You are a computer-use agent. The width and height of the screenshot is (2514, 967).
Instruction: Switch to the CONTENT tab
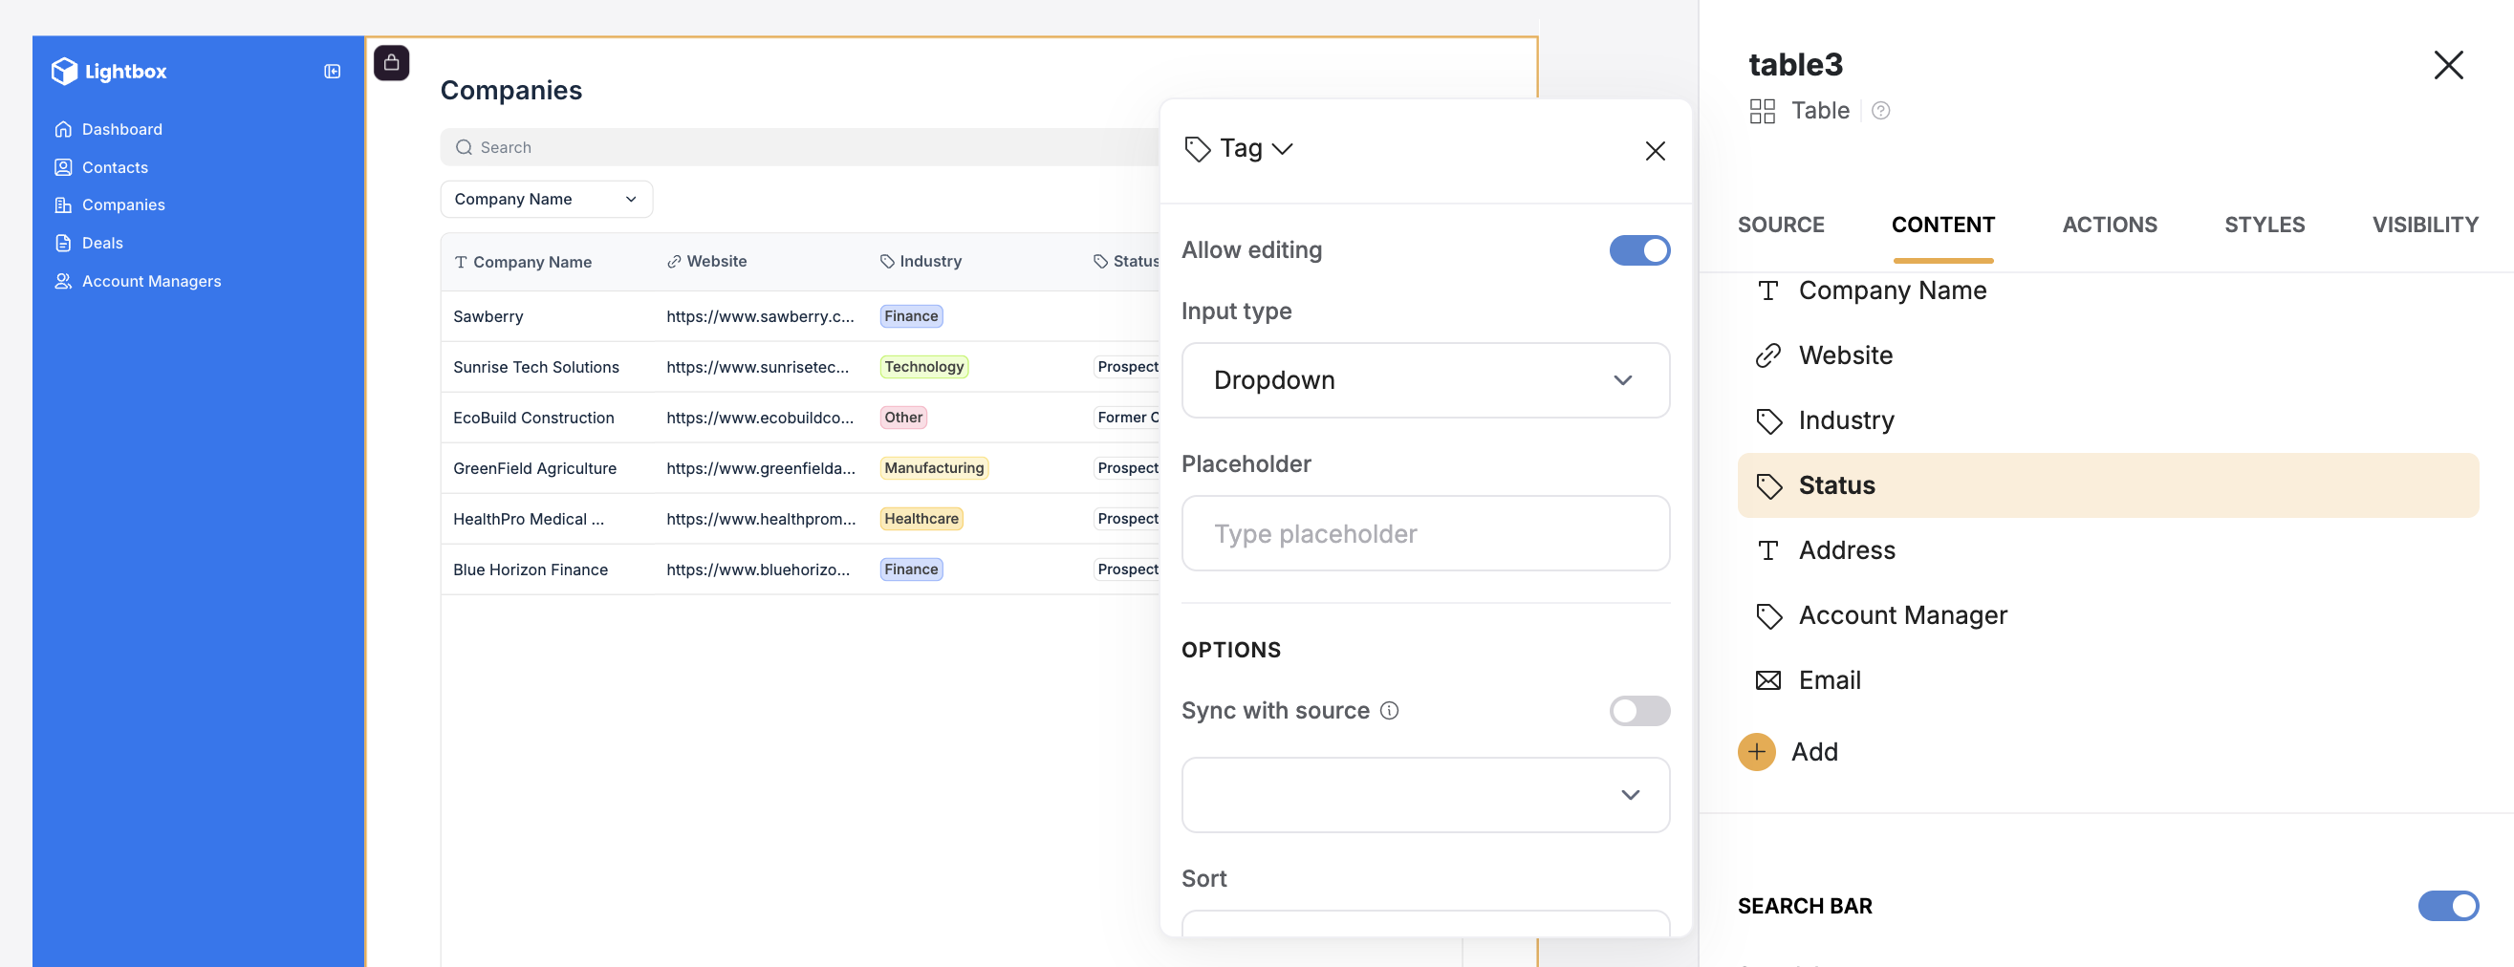point(1943,225)
